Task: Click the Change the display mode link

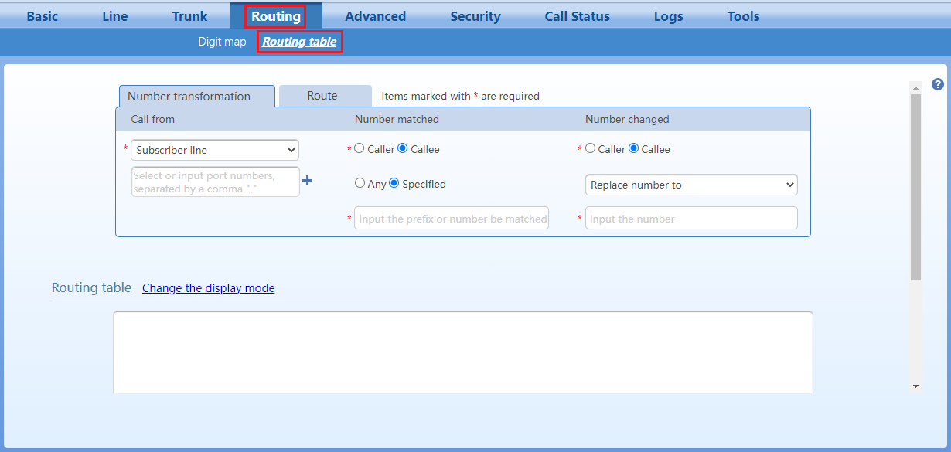Action: (208, 288)
